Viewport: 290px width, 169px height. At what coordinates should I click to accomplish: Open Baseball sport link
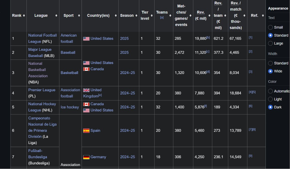coord(68,52)
